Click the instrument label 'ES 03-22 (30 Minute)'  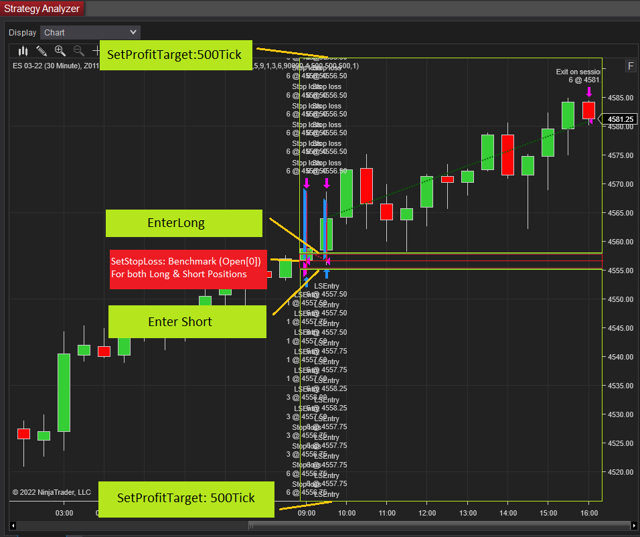click(x=46, y=66)
